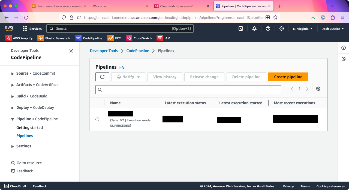Open the browser extensions puzzle icon
This screenshot has height=190, width=349.
pos(333,17)
